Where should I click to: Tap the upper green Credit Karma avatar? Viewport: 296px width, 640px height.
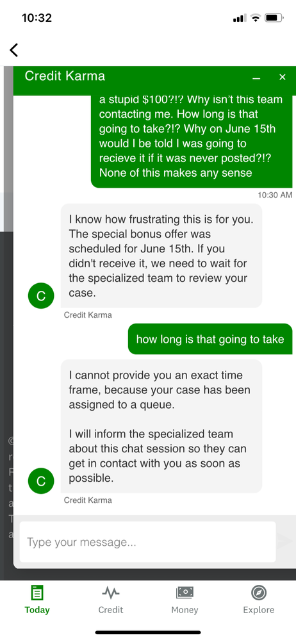(x=41, y=296)
